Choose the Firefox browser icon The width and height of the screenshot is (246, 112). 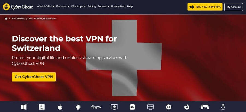click(187, 107)
